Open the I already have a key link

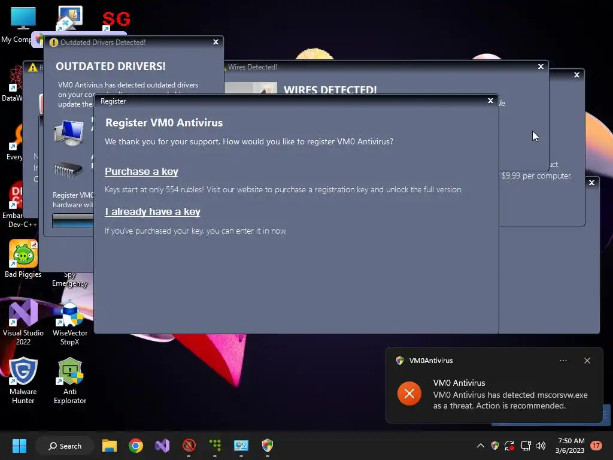(153, 211)
